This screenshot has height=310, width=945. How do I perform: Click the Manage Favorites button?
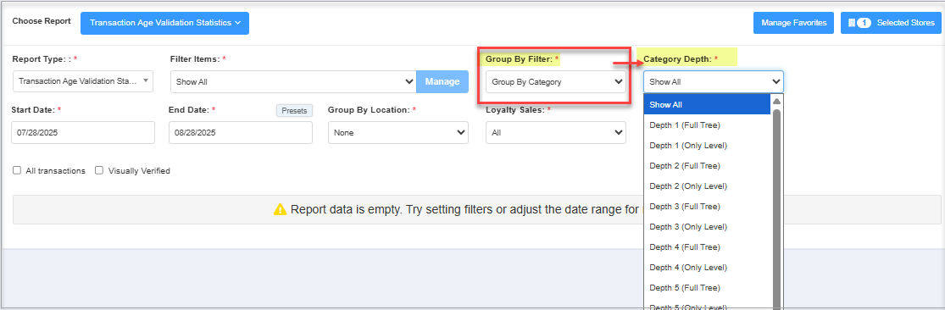click(x=794, y=23)
